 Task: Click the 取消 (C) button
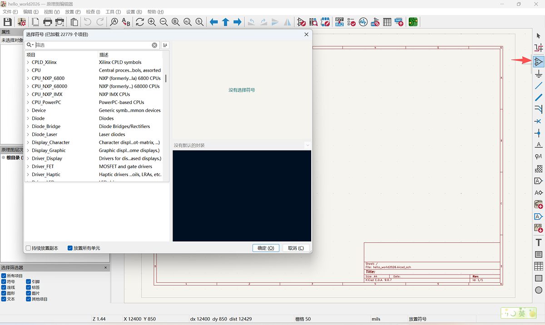coord(296,248)
